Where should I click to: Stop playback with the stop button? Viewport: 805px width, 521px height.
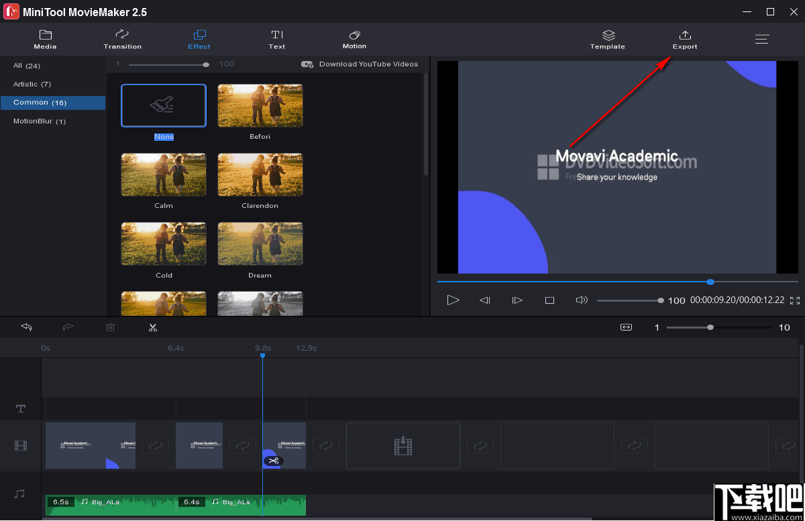click(x=549, y=300)
